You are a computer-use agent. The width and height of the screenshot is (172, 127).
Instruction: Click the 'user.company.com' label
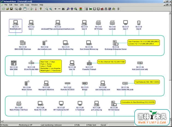[103, 90]
